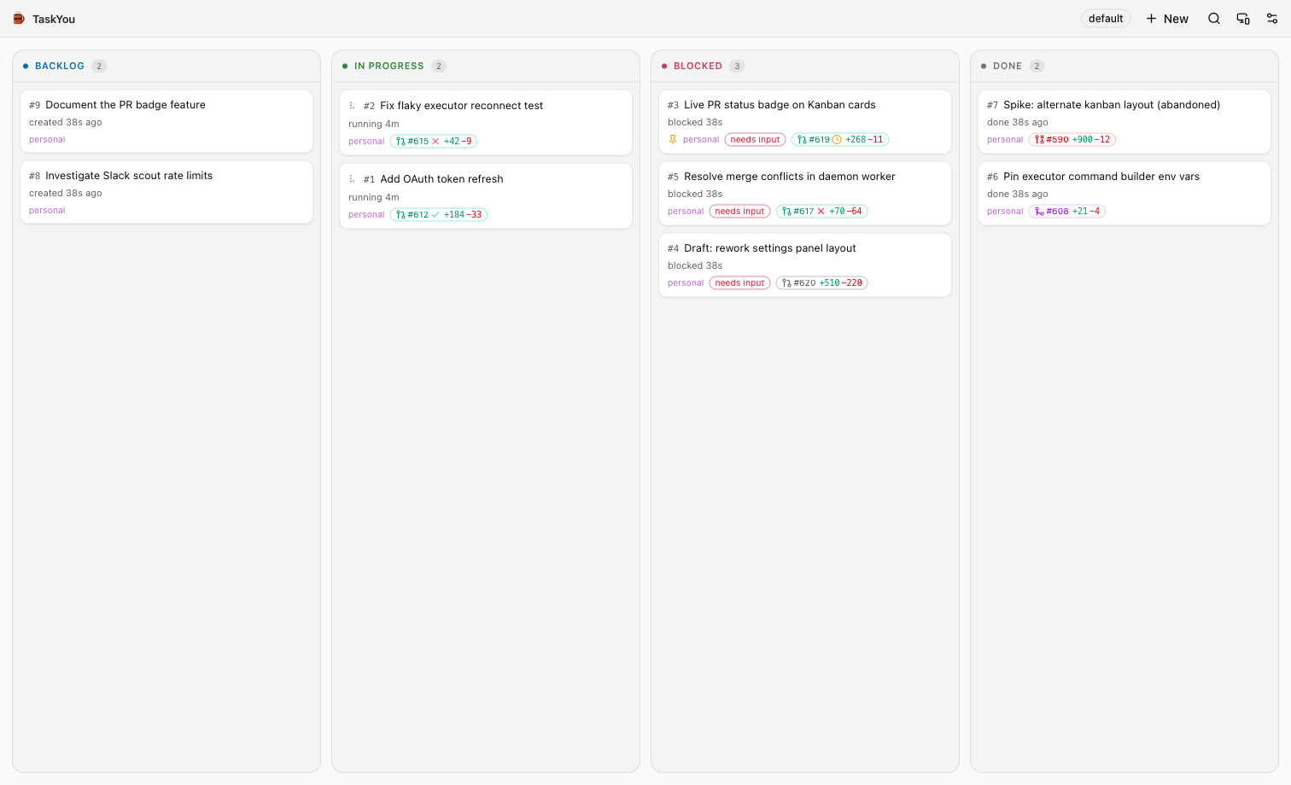The image size is (1291, 785).
Task: Click needs input tag on task #3
Action: (755, 140)
